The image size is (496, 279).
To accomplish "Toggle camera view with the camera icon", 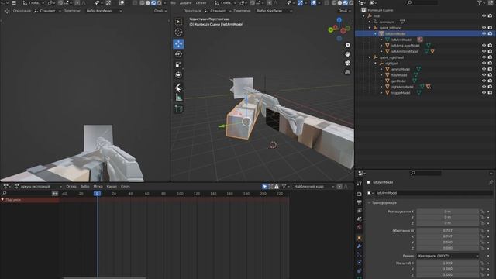I will [x=347, y=64].
